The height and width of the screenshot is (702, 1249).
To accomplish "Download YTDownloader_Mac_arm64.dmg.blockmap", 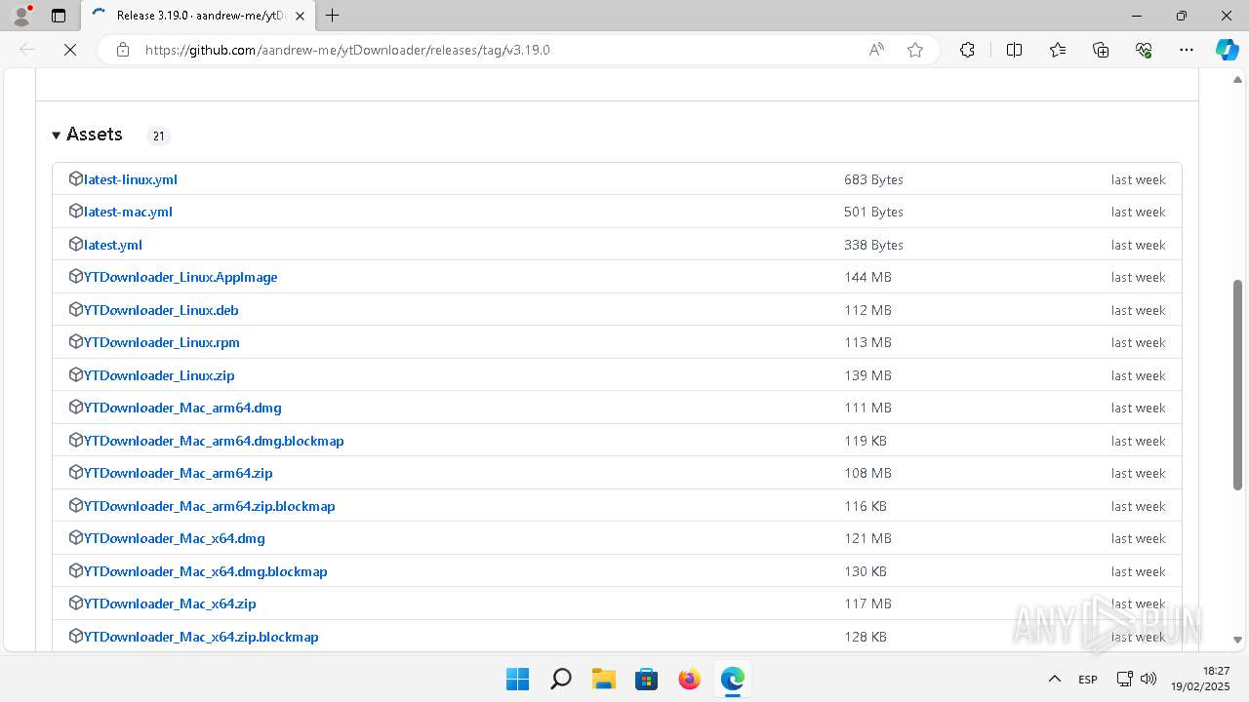I will (x=214, y=441).
